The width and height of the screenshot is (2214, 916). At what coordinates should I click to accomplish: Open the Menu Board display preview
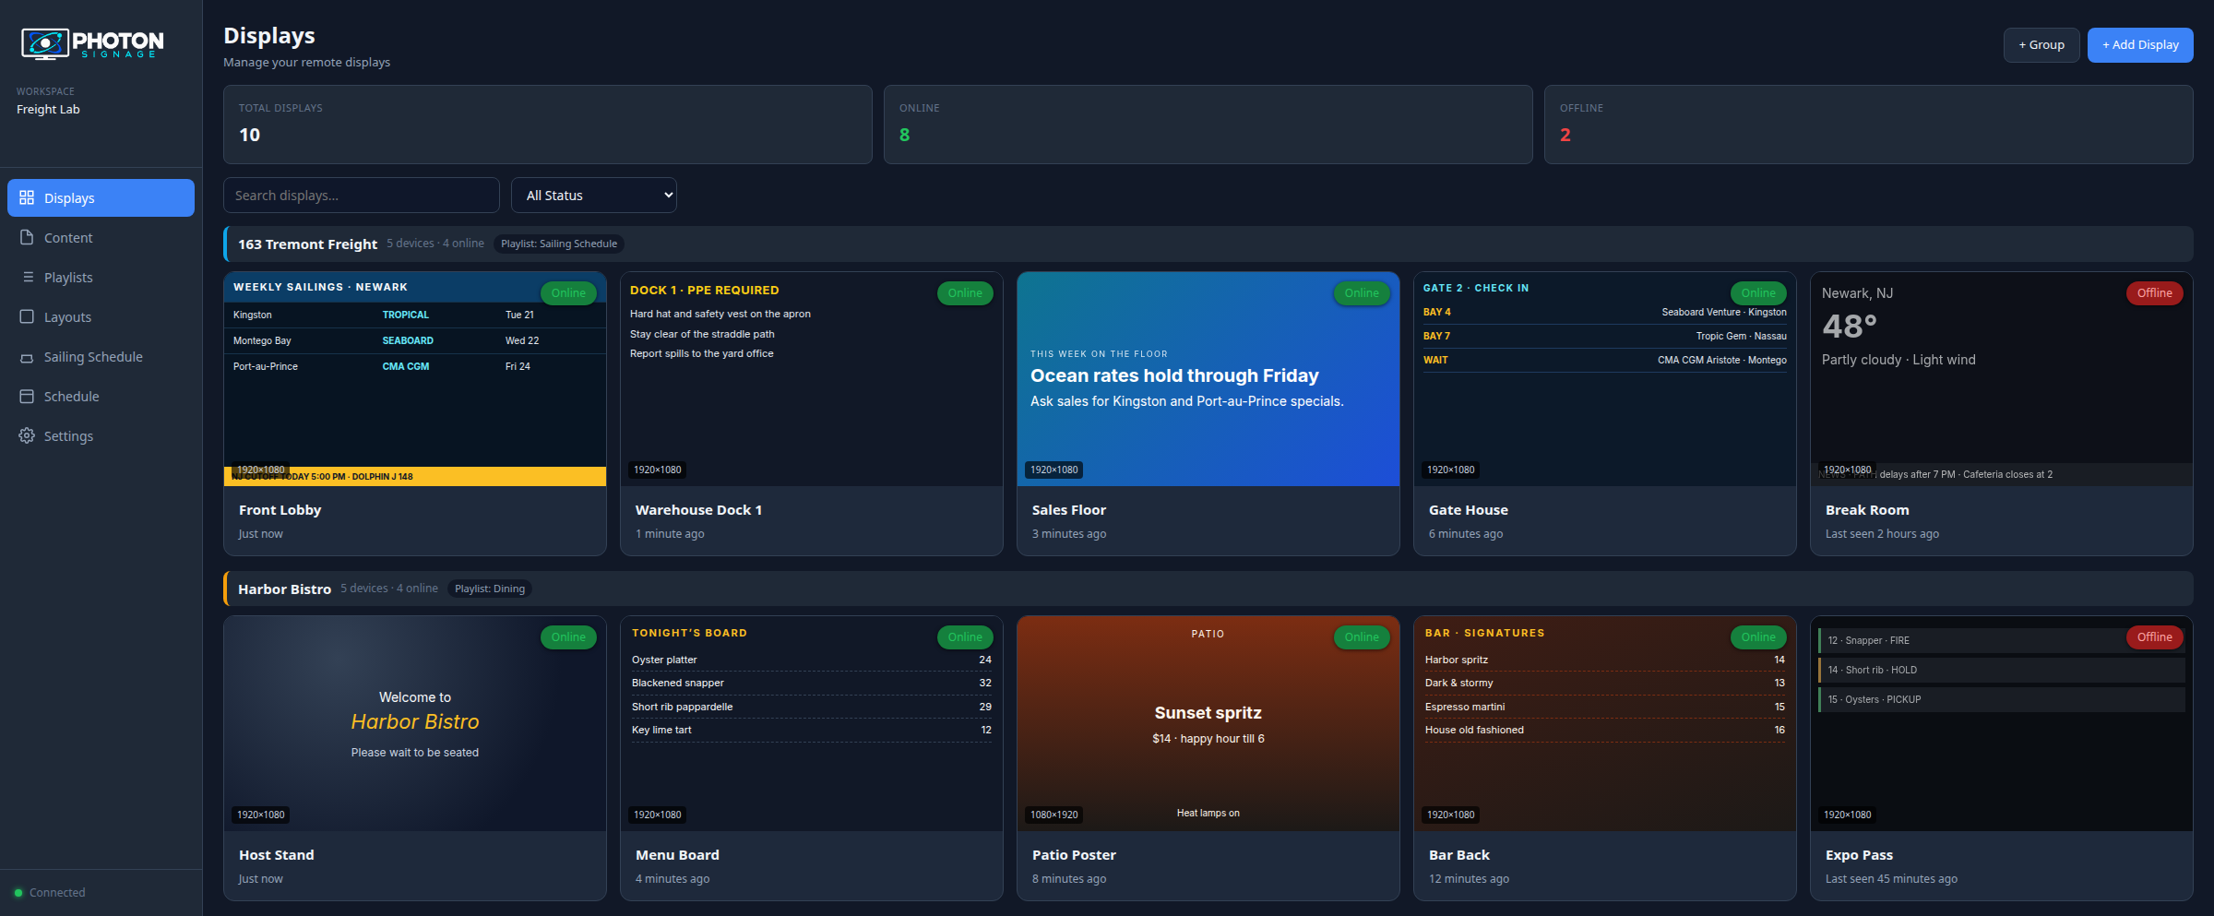coord(812,724)
